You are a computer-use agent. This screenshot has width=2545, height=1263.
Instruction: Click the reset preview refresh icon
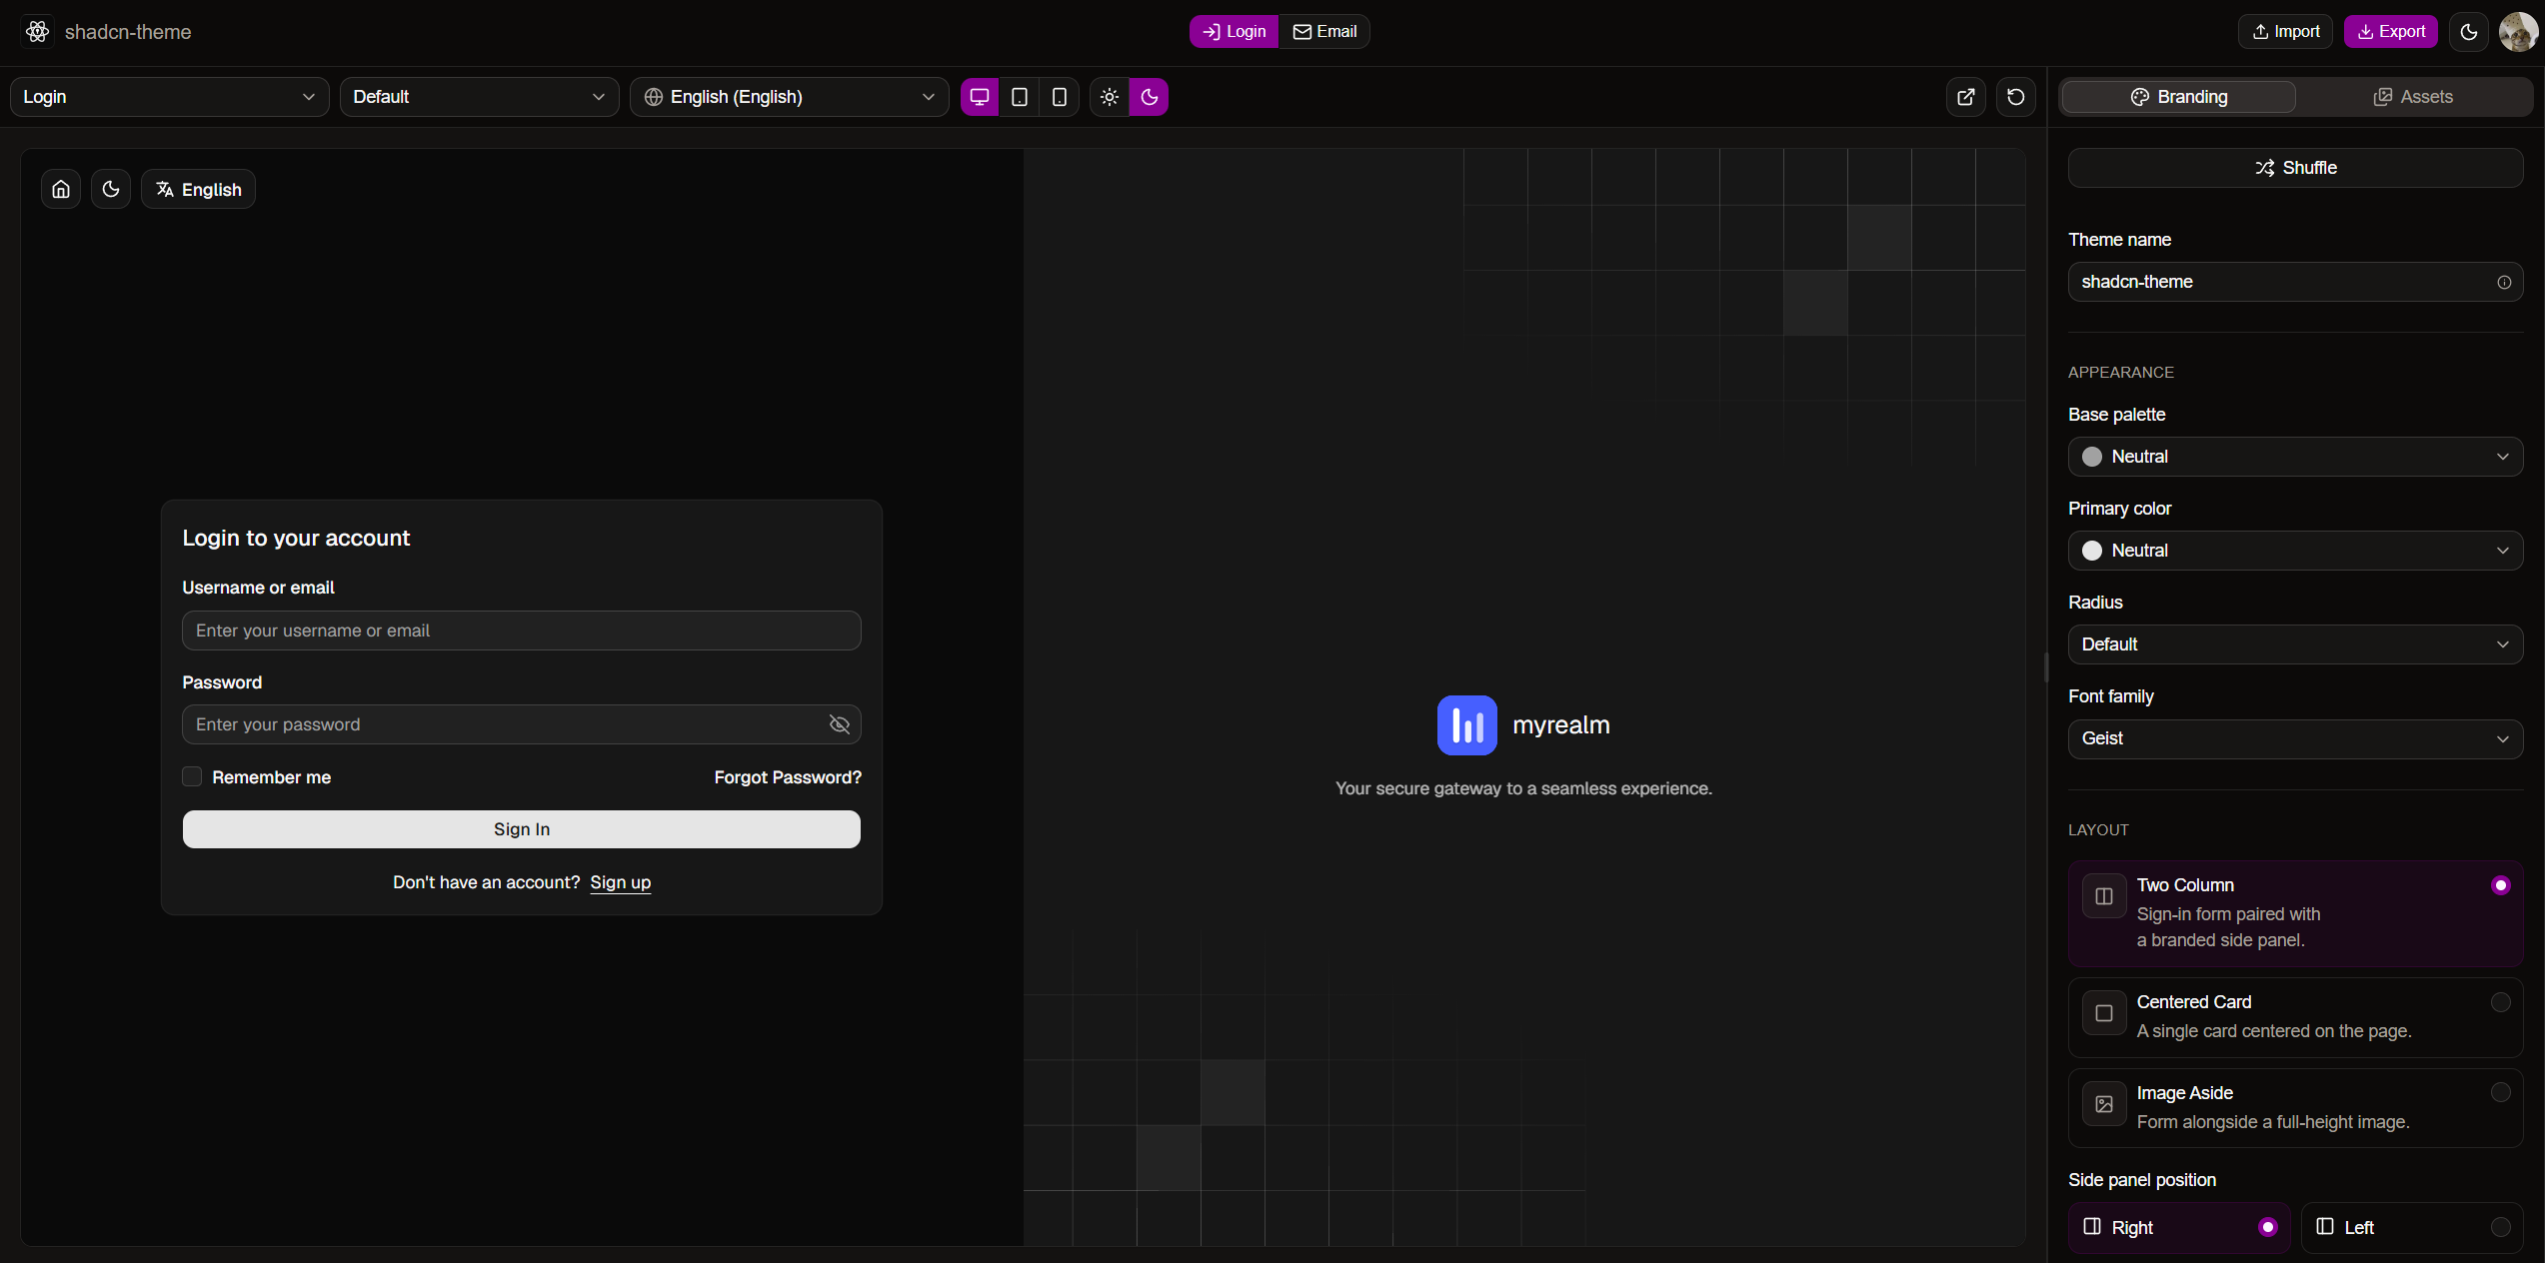pos(2016,97)
